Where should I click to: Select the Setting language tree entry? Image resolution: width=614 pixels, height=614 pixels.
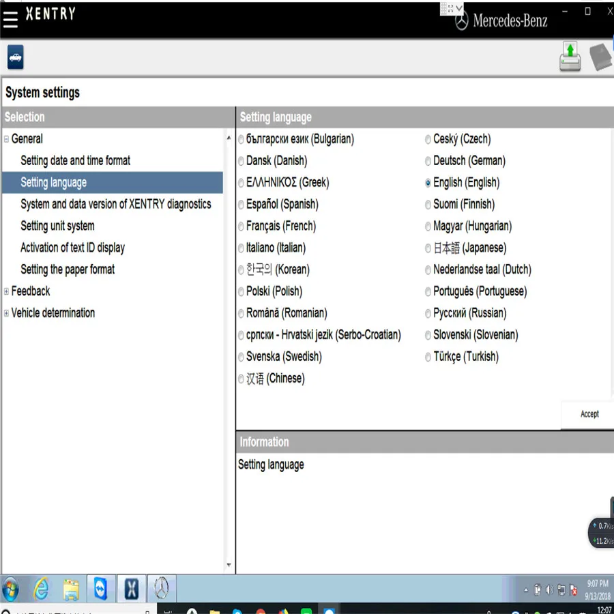113,182
